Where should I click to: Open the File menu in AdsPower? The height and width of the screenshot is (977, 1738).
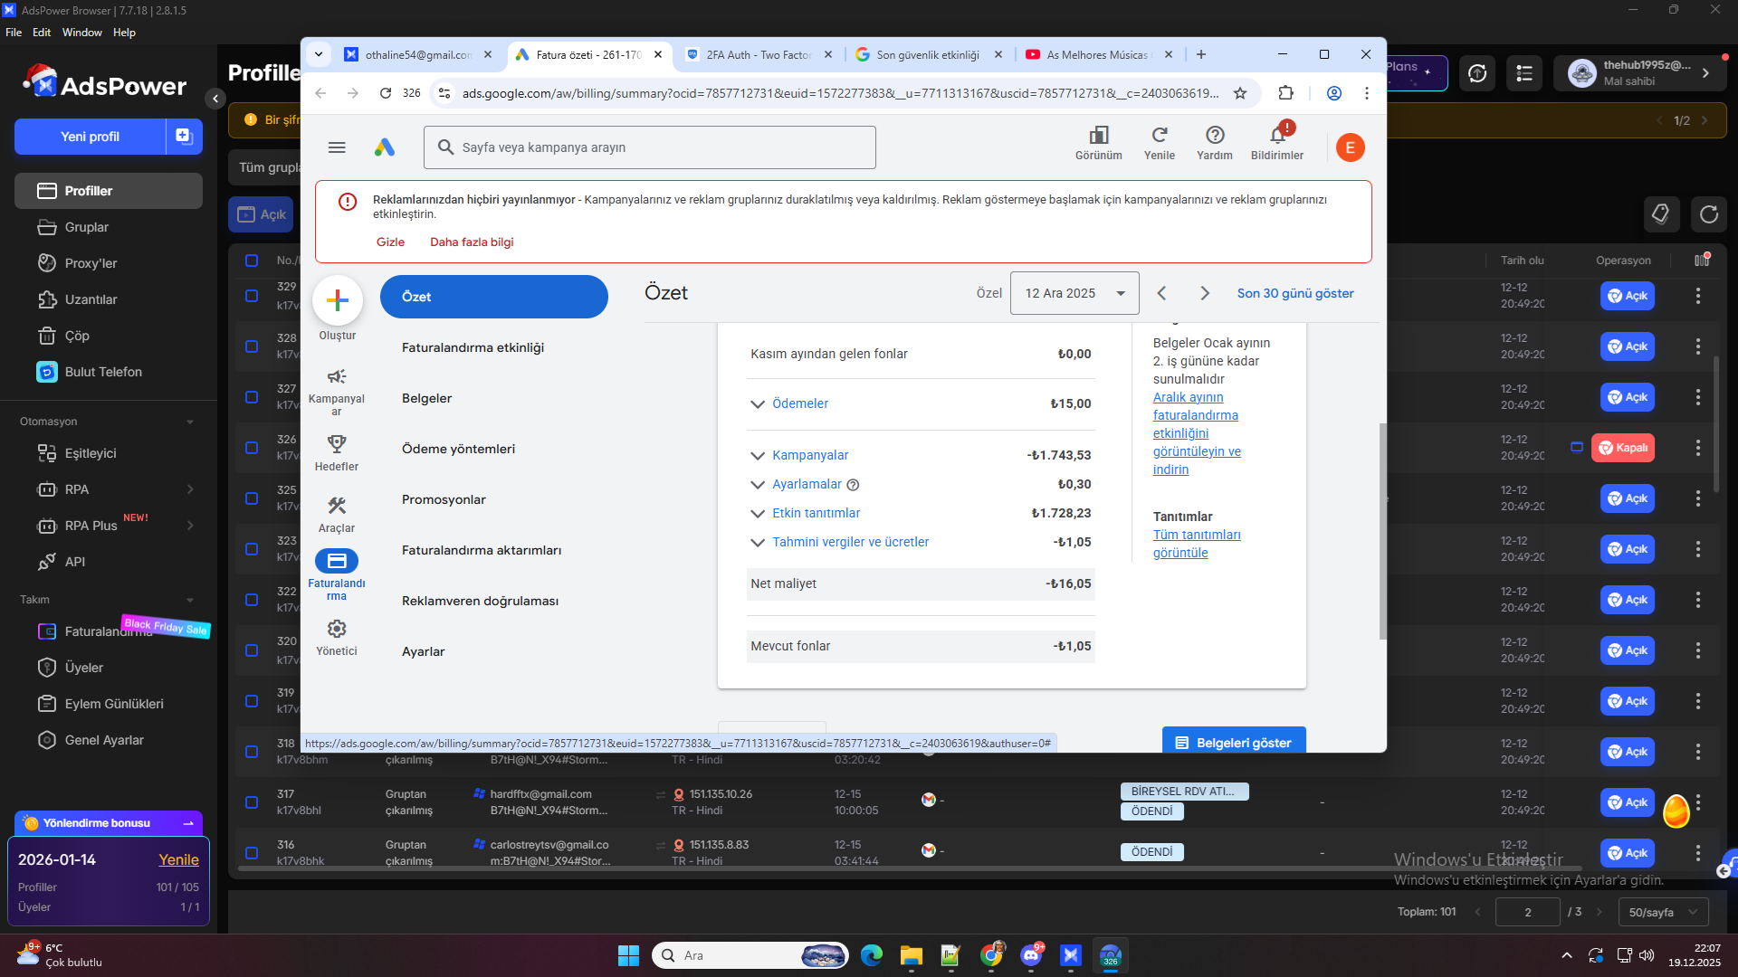point(14,33)
